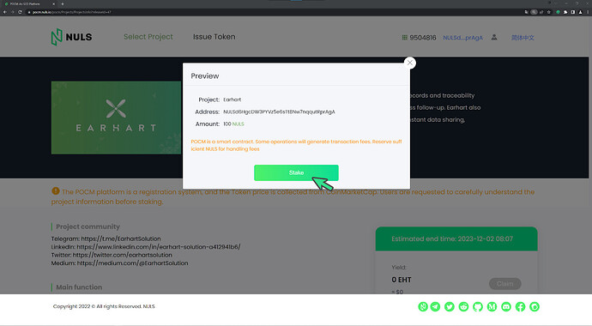Click the browser address bar
592x326 pixels.
click(x=264, y=12)
